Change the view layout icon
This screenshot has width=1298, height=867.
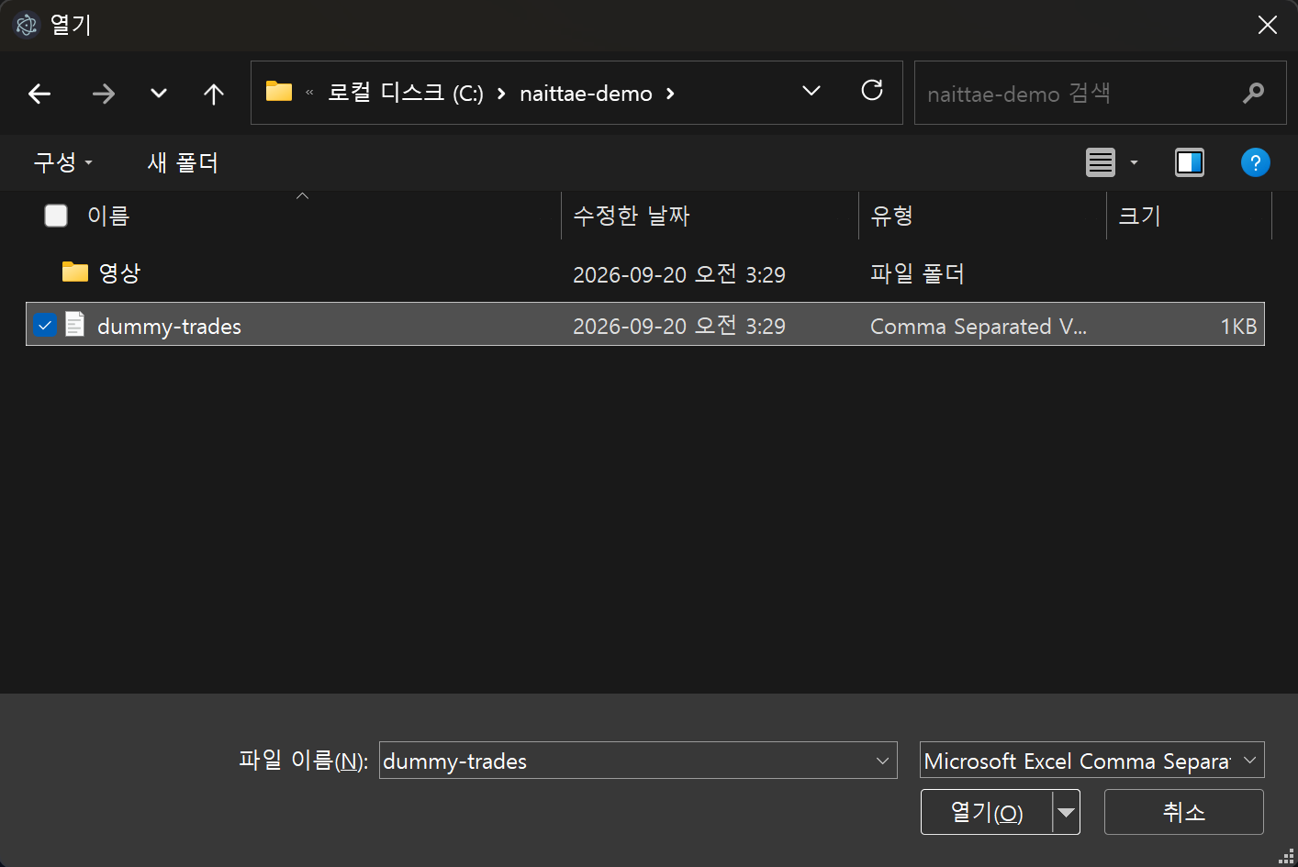(1101, 162)
